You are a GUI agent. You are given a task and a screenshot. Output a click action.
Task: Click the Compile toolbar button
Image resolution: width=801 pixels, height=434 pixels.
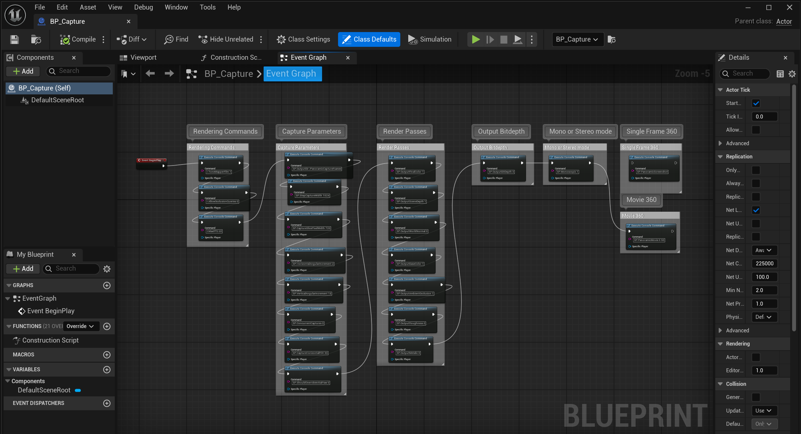(x=78, y=39)
